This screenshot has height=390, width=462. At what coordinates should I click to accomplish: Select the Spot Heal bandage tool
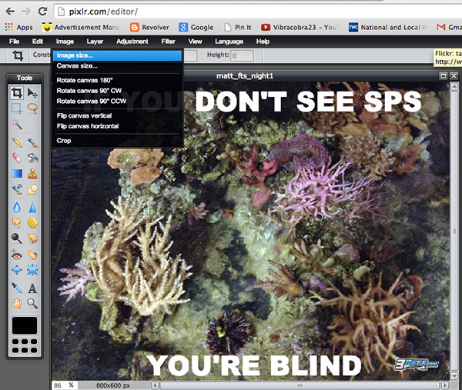[x=32, y=255]
